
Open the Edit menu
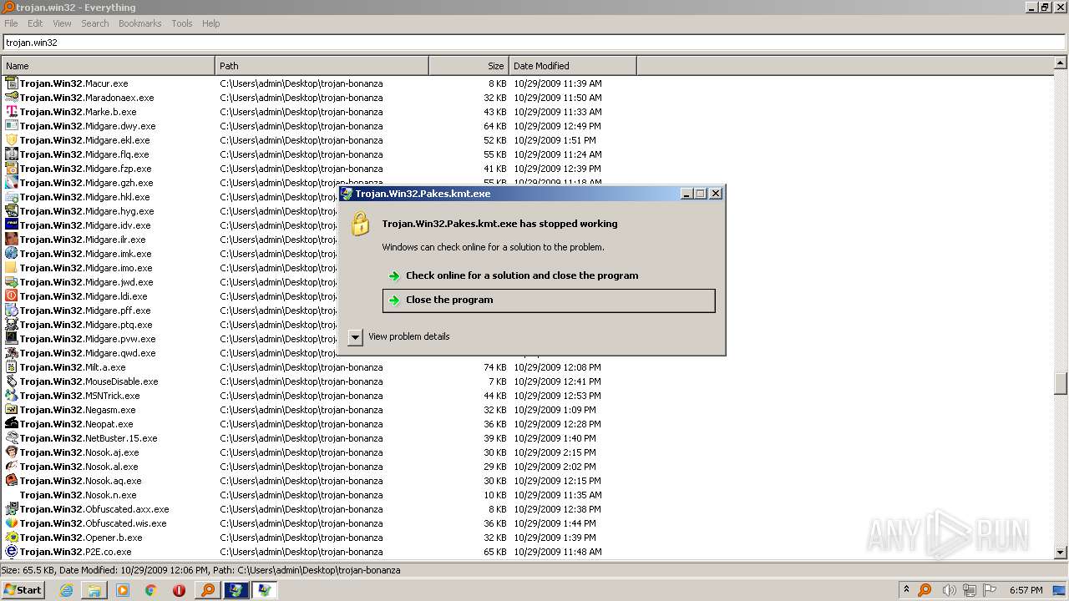[x=35, y=23]
